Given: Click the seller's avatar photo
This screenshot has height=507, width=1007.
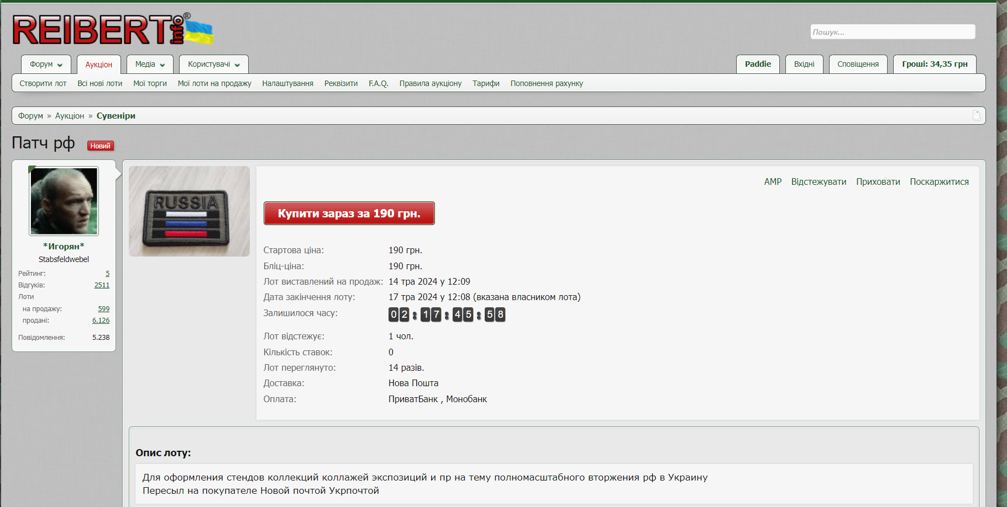Looking at the screenshot, I should (x=64, y=201).
